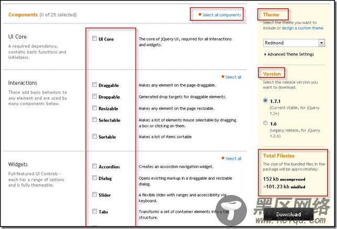337x229 pixels.
Task: Click the Widgets section title
Action: click(18, 164)
